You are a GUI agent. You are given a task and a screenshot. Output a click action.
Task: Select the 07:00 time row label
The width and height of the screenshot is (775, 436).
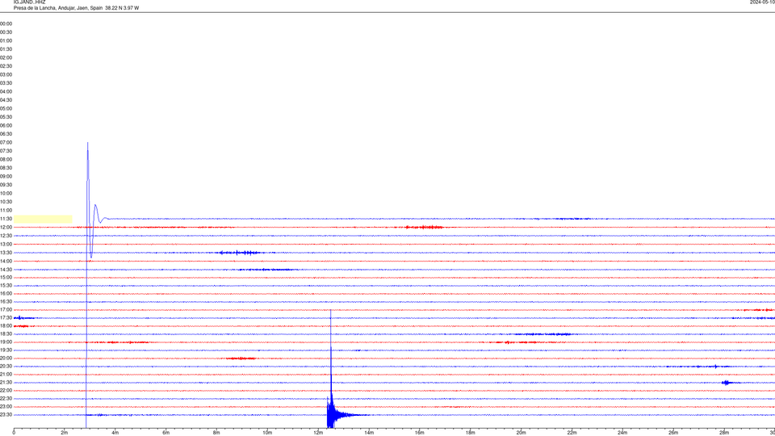pyautogui.click(x=6, y=142)
